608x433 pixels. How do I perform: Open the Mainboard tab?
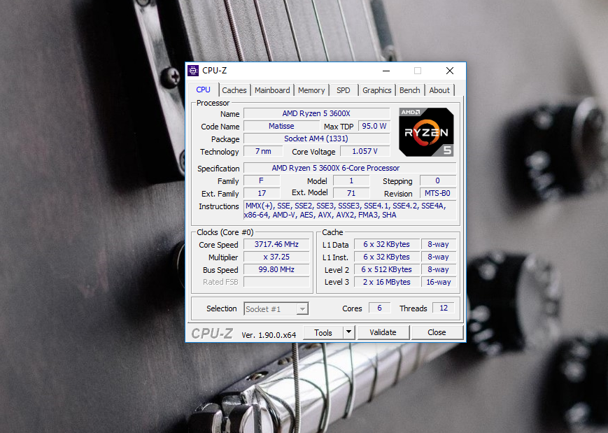[x=272, y=90]
